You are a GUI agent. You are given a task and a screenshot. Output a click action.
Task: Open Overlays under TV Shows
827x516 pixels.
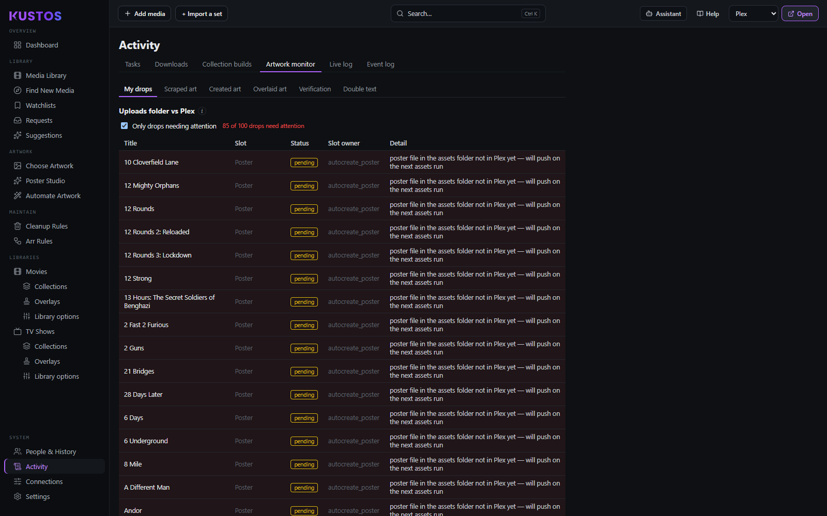[x=47, y=361]
